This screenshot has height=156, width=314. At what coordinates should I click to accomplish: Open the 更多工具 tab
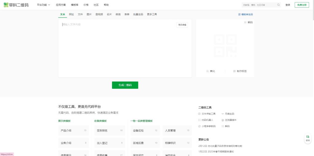[x=152, y=14]
